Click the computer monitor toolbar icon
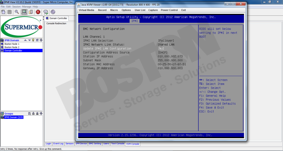This screenshot has width=283, height=151. [x=24, y=12]
